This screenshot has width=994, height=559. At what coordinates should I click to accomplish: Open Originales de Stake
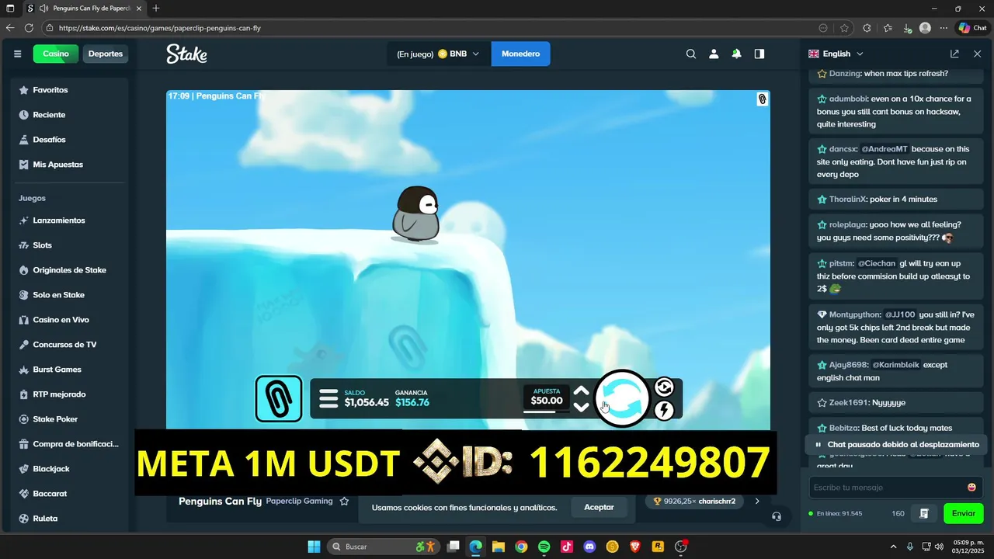point(68,270)
